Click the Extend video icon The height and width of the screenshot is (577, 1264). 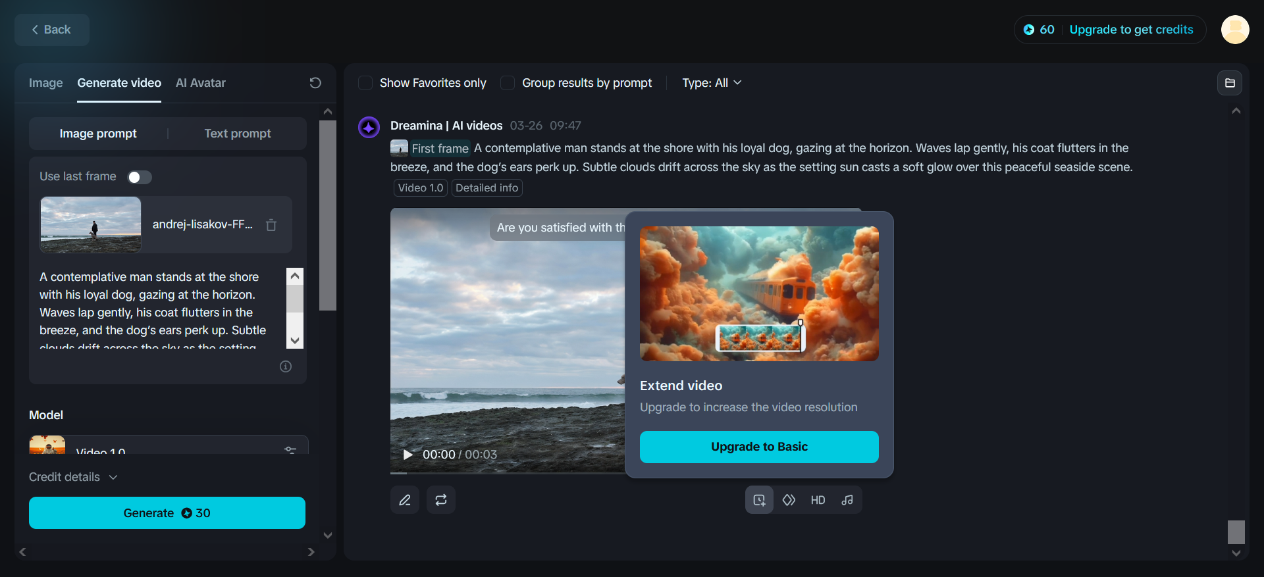pos(759,500)
